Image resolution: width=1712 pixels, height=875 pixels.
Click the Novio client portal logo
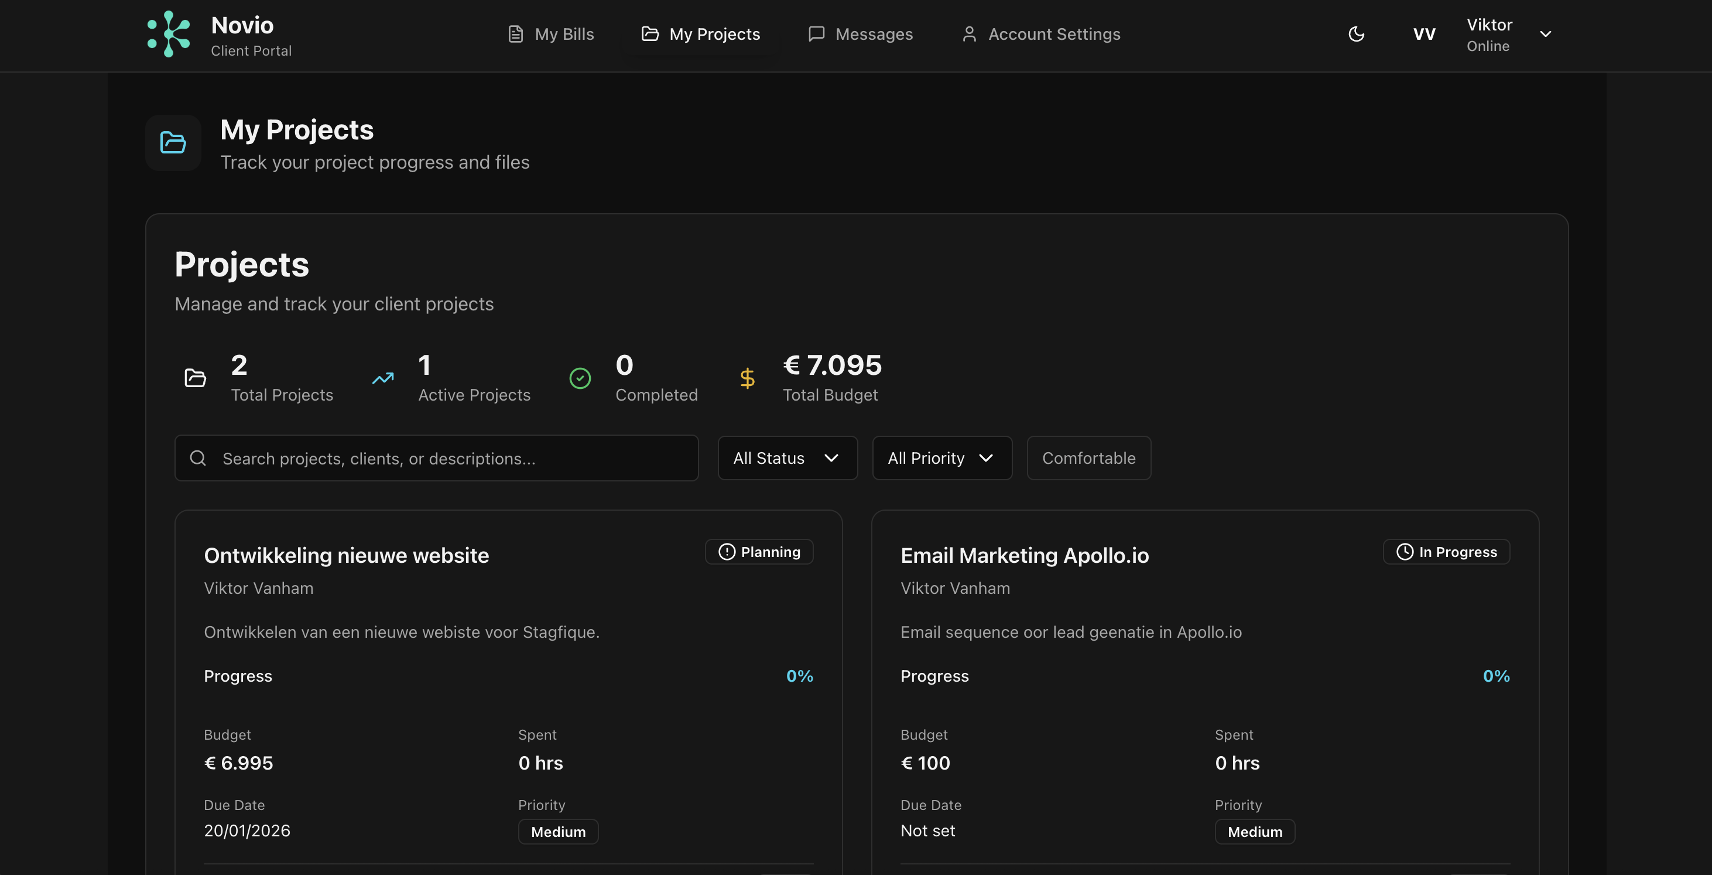168,34
